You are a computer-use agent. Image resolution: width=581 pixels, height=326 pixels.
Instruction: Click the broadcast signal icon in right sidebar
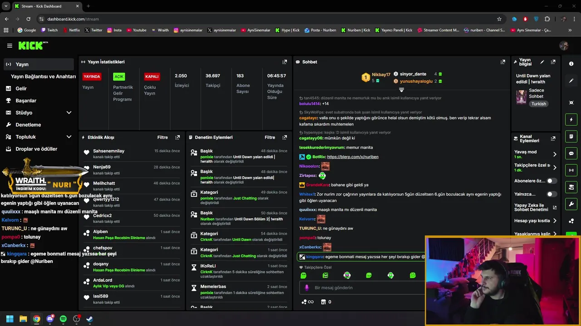pyautogui.click(x=571, y=170)
